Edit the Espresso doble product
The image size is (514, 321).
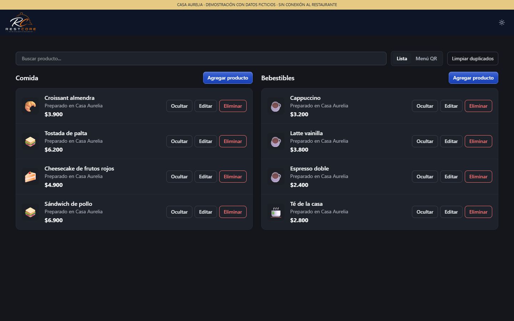point(451,177)
